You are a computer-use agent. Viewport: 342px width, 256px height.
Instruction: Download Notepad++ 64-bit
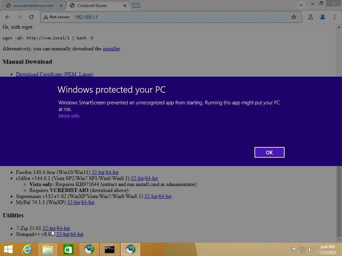[x=77, y=234]
